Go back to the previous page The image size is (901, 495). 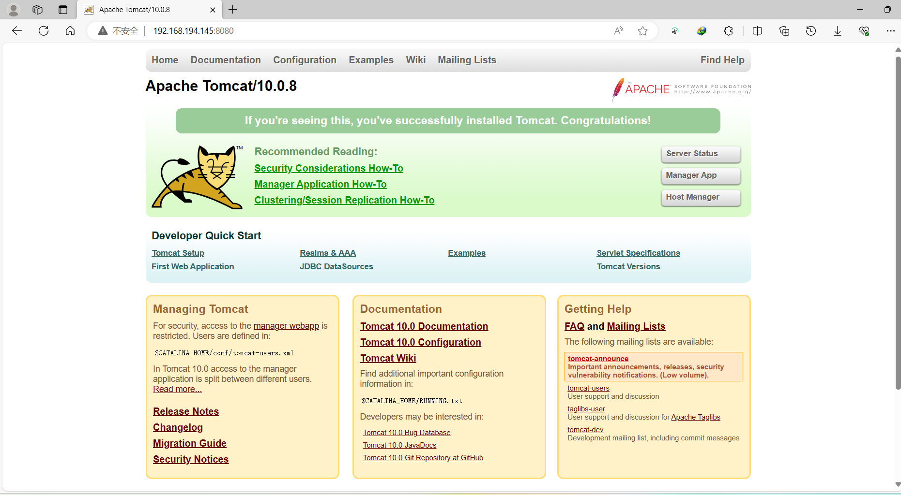(17, 31)
